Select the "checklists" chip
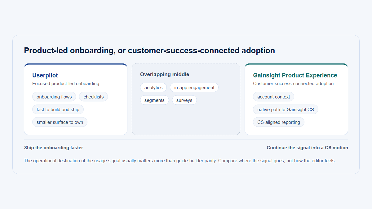The width and height of the screenshot is (372, 209). (94, 97)
